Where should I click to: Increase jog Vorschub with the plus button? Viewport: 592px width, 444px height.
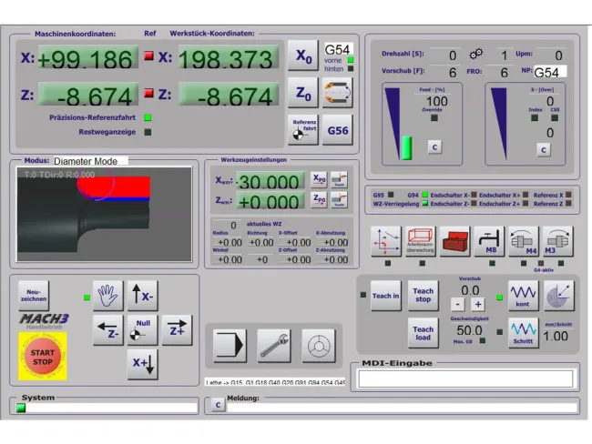pyautogui.click(x=478, y=304)
